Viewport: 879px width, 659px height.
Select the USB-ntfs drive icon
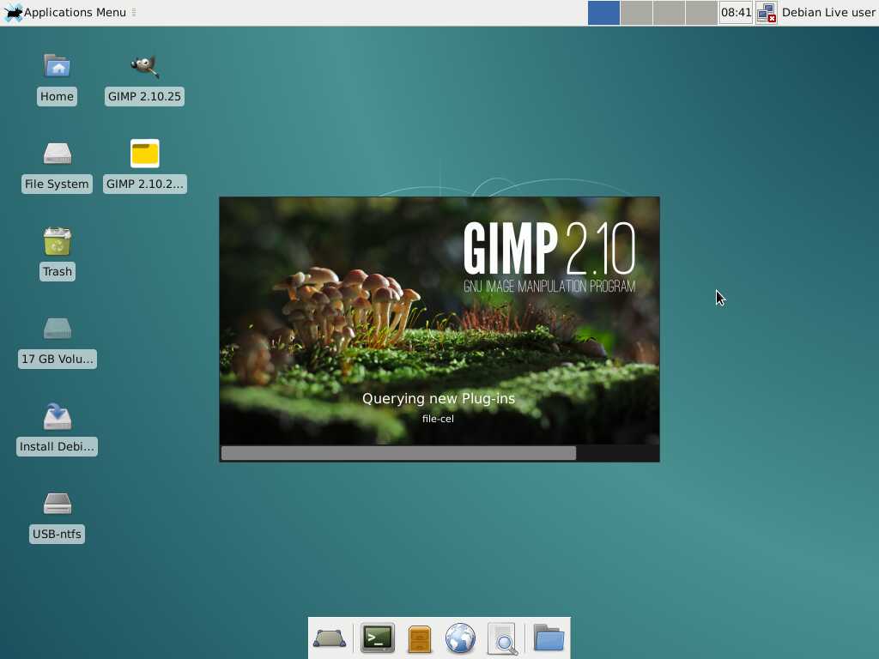(57, 503)
